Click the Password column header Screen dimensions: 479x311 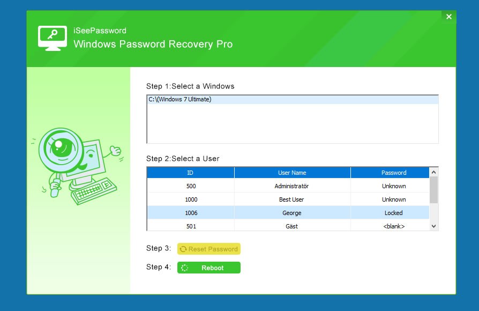[393, 173]
